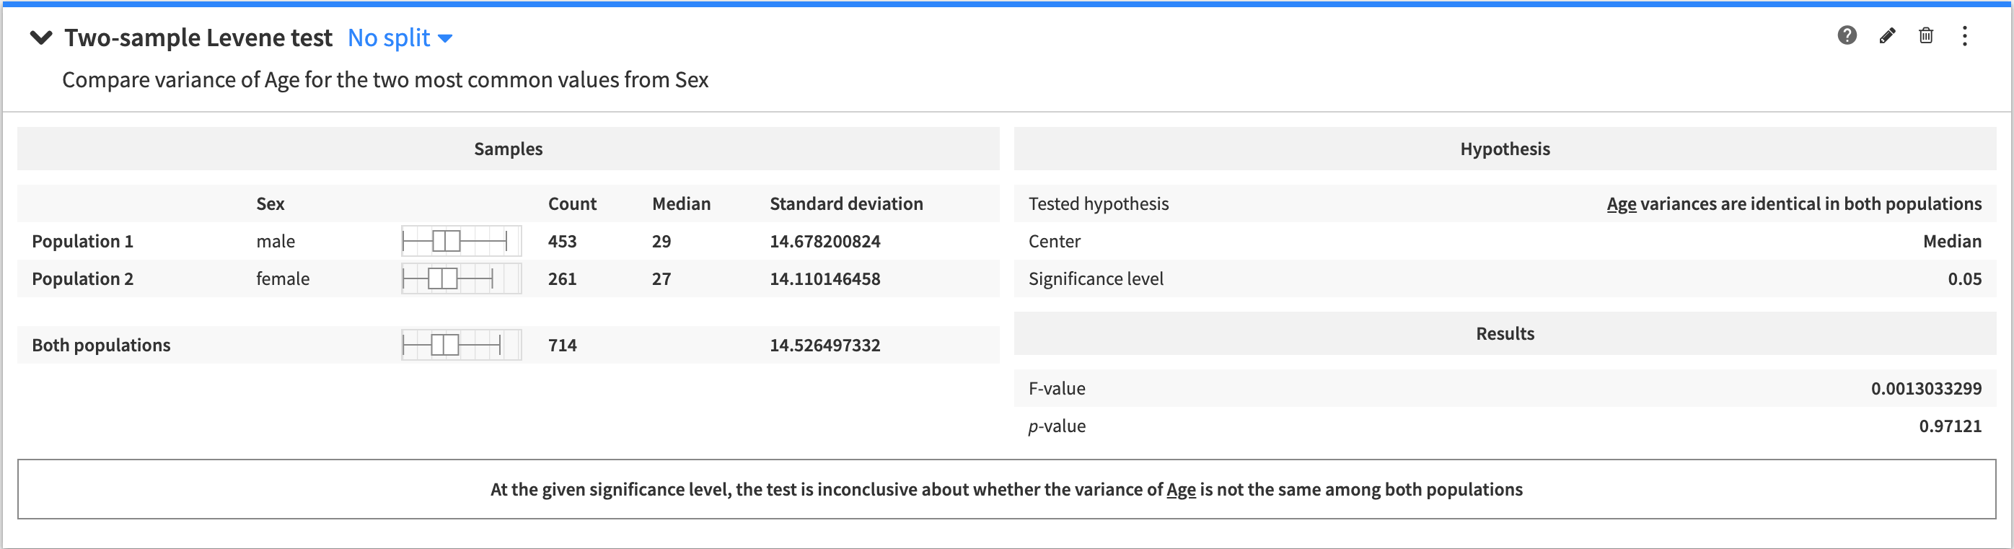Click the median value 29
This screenshot has height=549, width=2014.
[x=661, y=241]
